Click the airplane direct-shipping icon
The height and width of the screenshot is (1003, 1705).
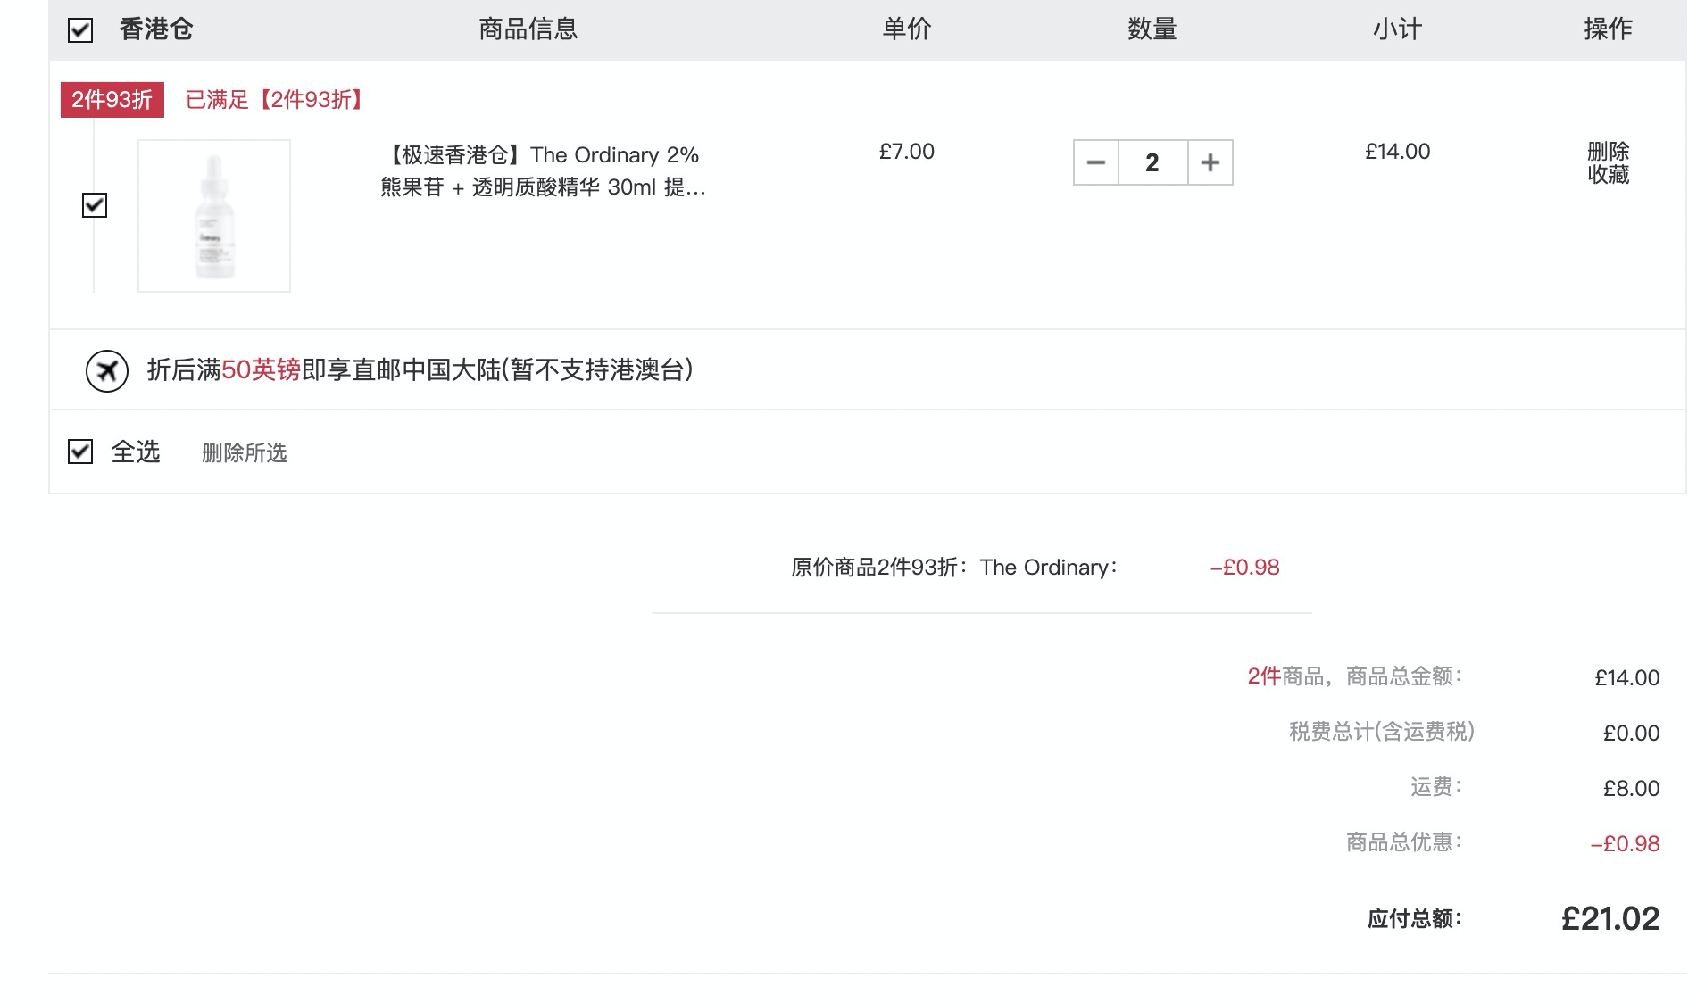[107, 370]
